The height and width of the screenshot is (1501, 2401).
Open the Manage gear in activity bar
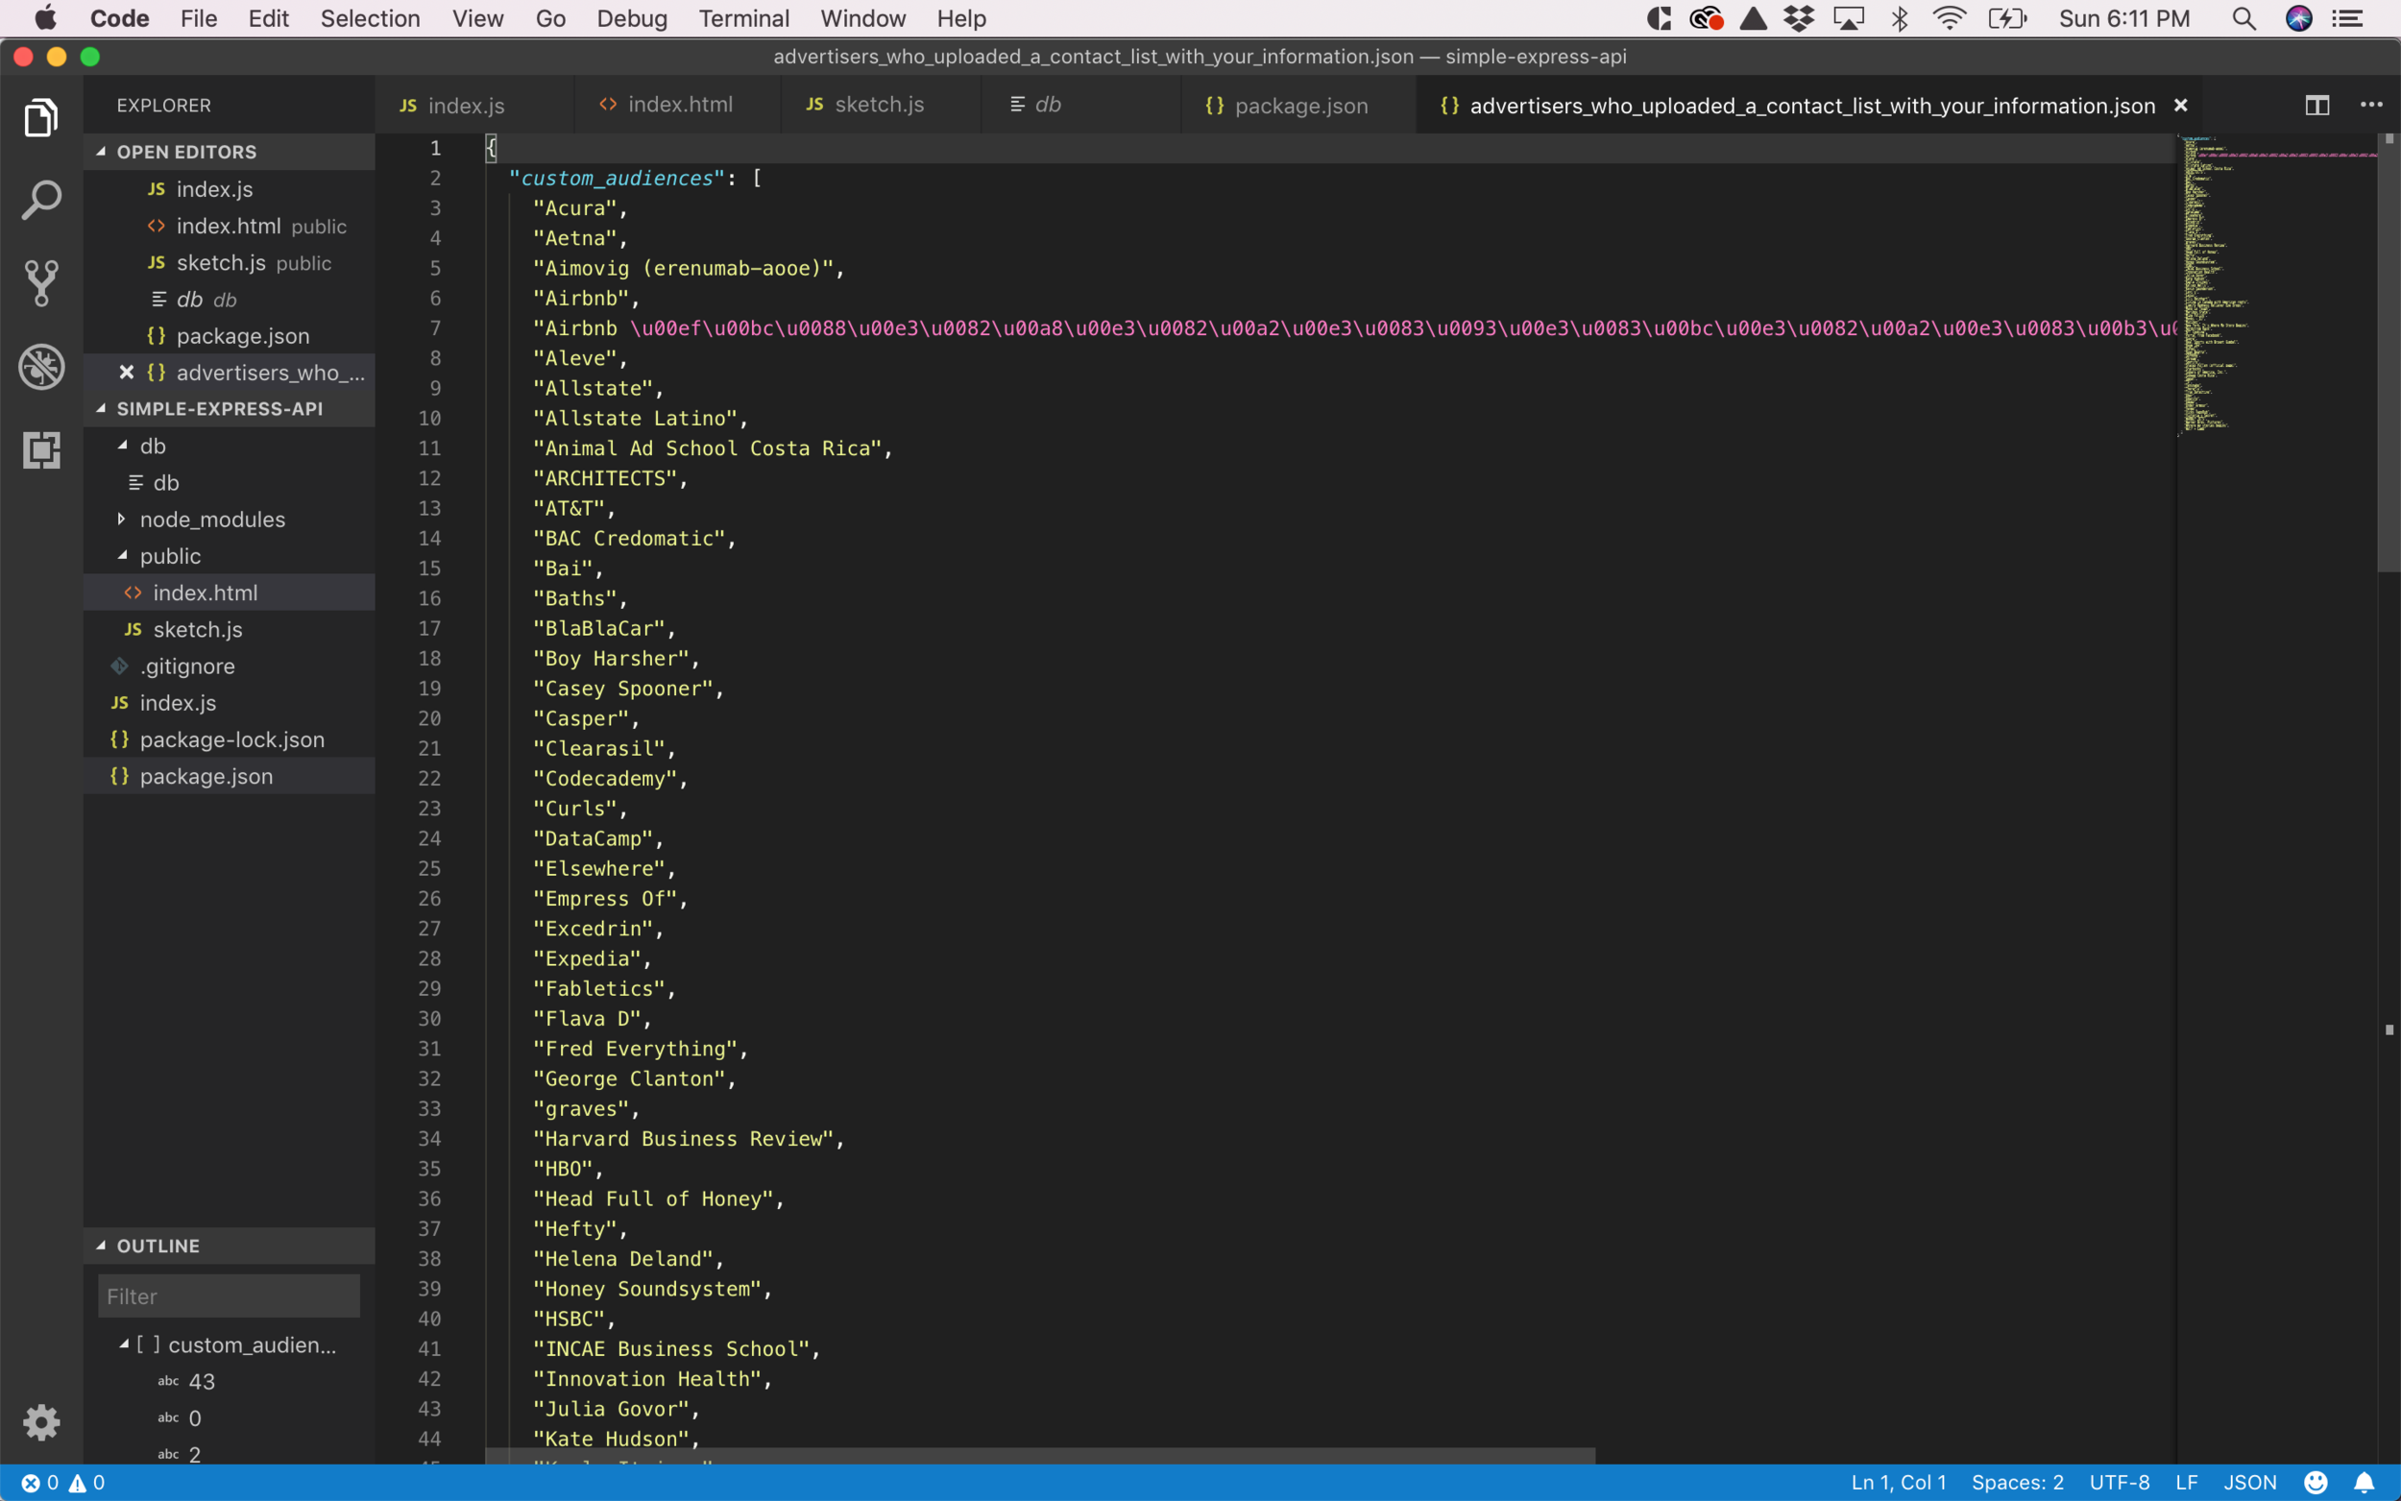pos(40,1421)
